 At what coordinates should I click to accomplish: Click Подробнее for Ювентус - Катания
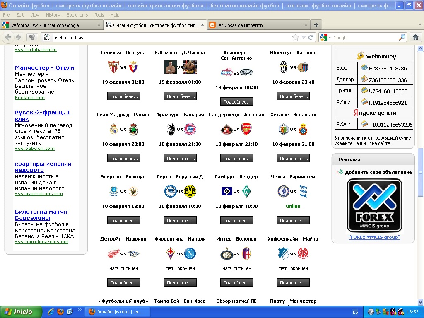point(294,96)
